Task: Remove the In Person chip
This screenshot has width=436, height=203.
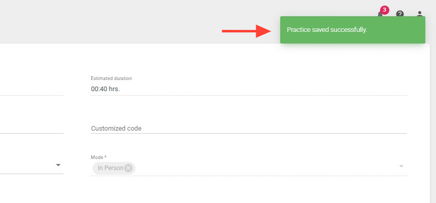Action: [x=128, y=168]
